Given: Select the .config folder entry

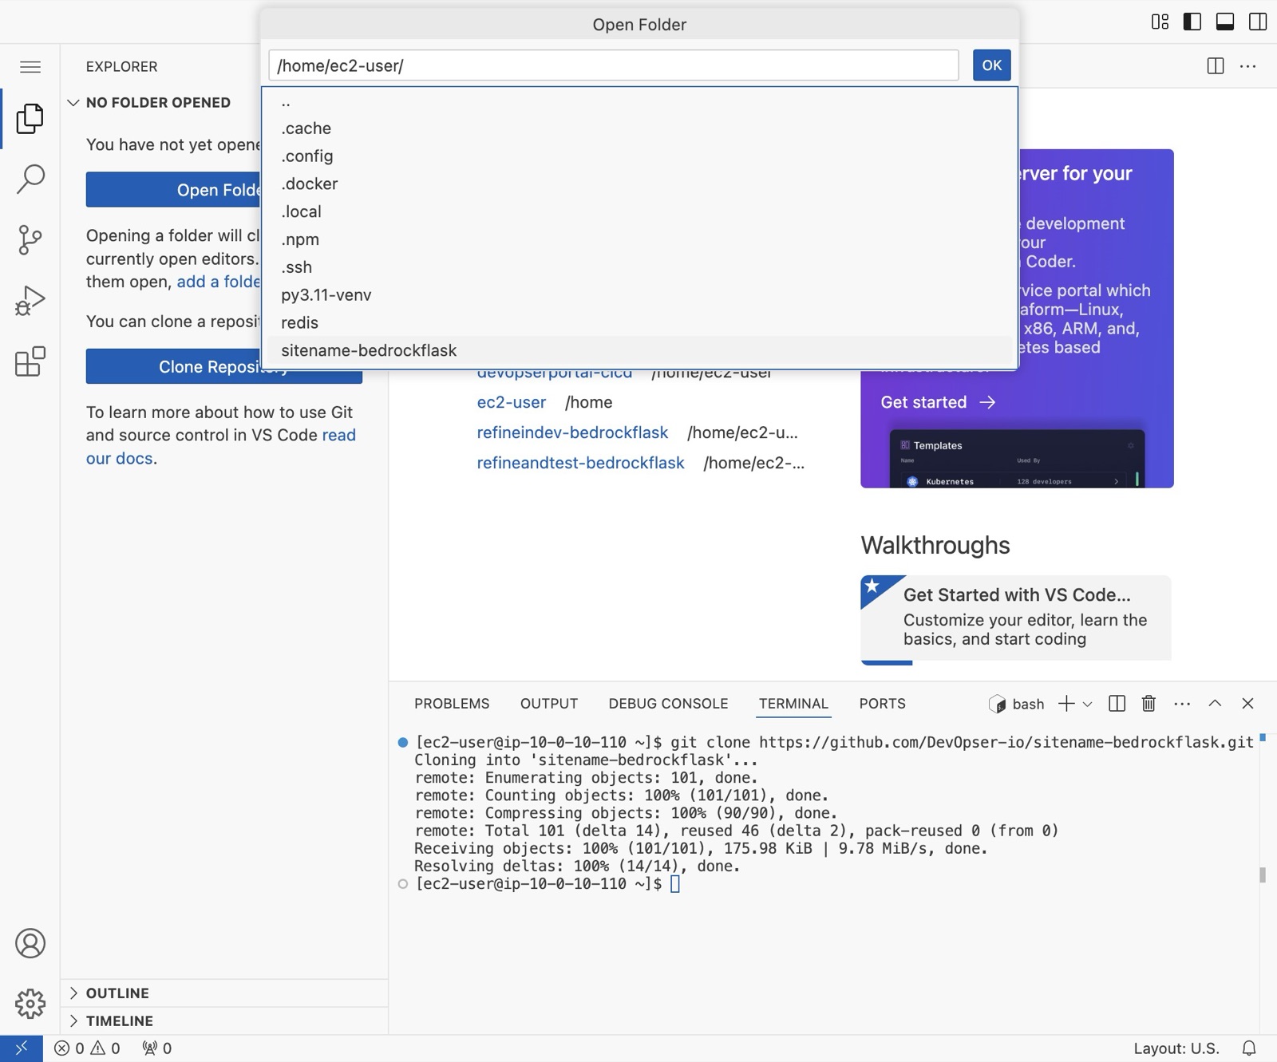Looking at the screenshot, I should pos(639,156).
